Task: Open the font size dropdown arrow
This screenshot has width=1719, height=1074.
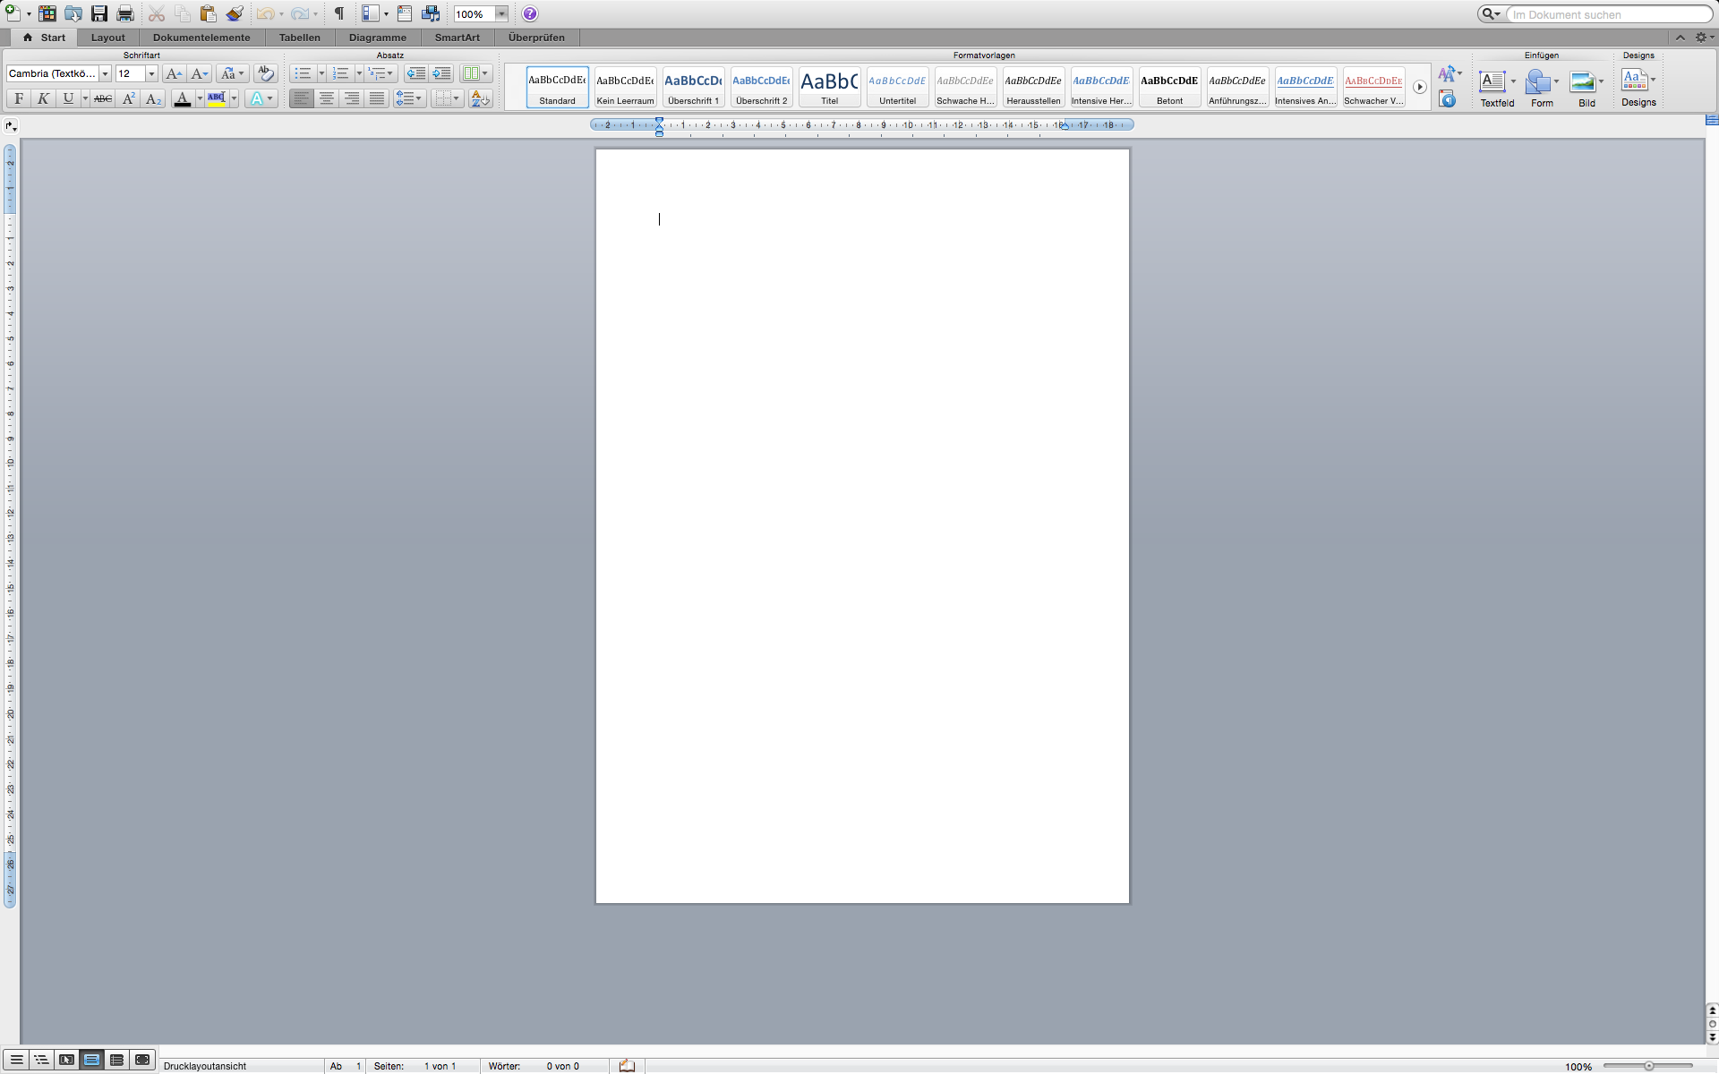Action: 151,73
